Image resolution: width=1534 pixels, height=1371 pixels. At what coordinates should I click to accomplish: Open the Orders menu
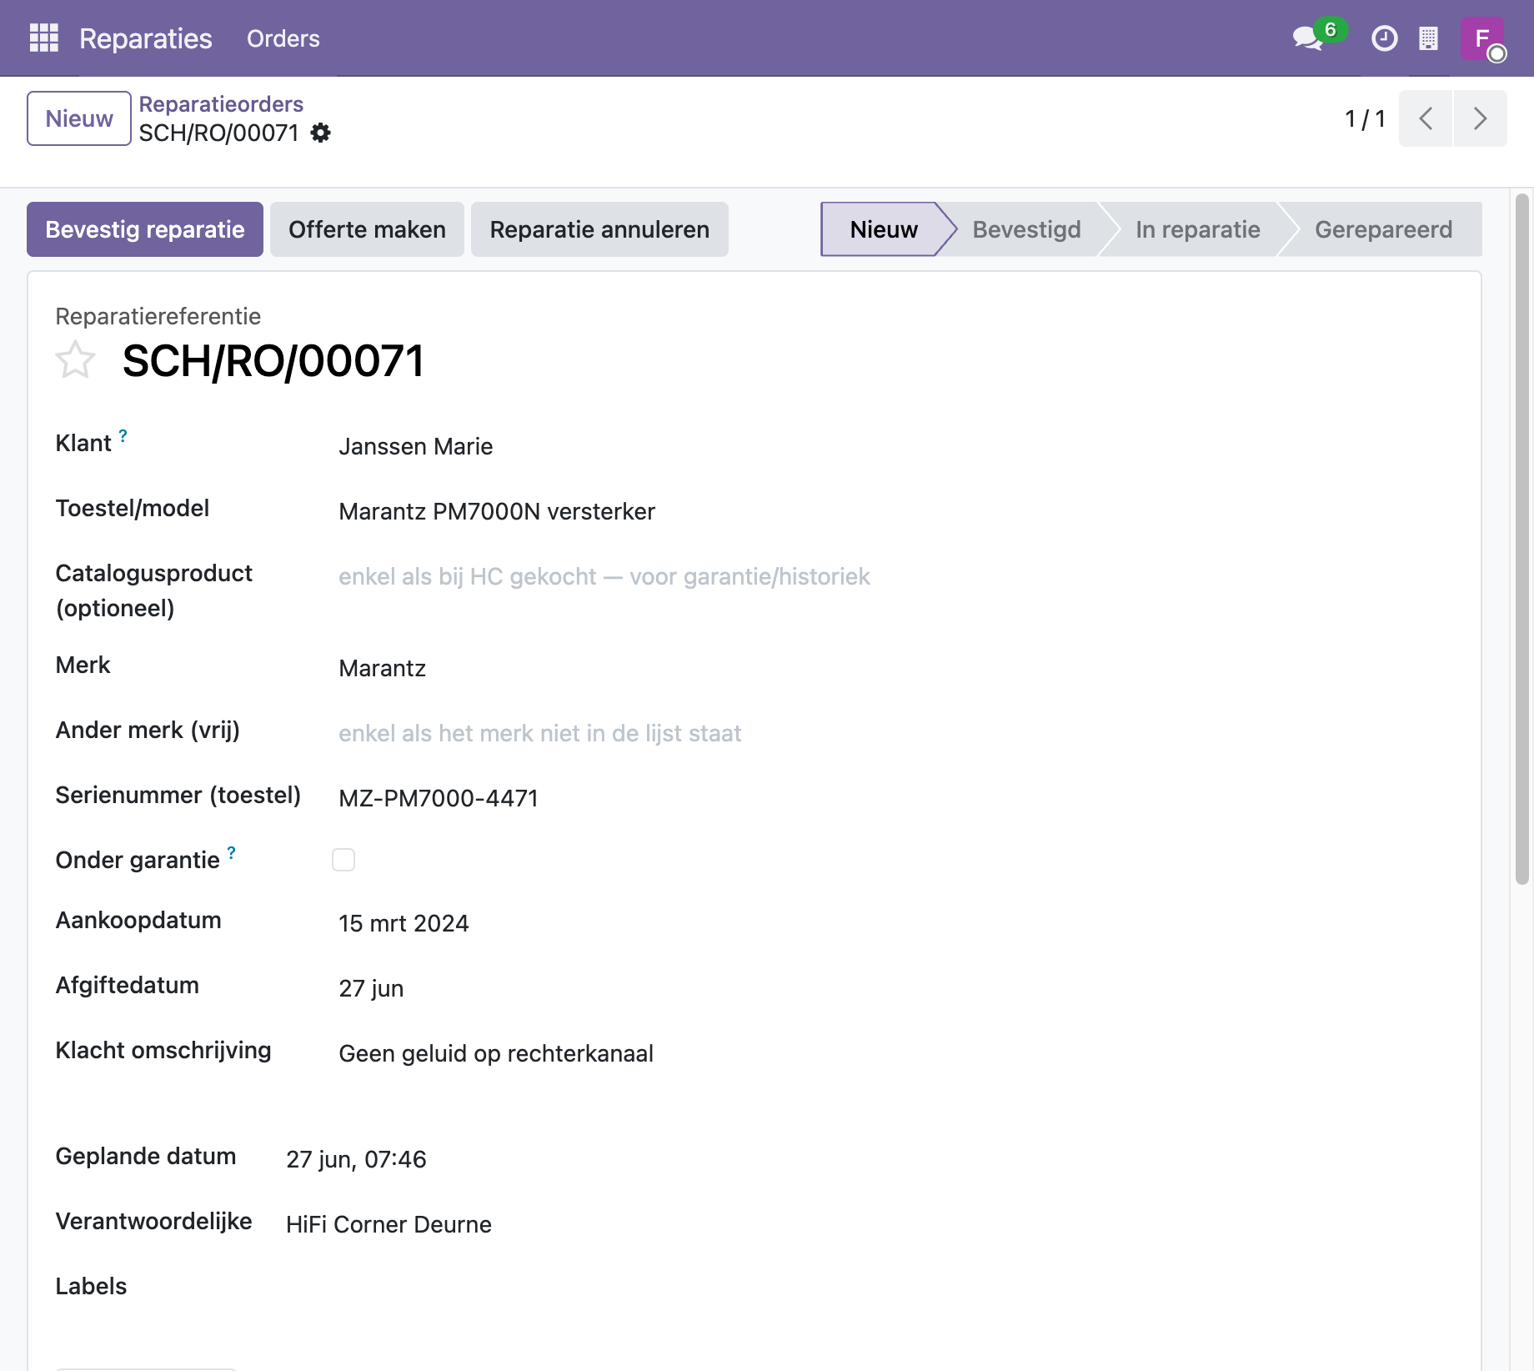[x=283, y=38]
